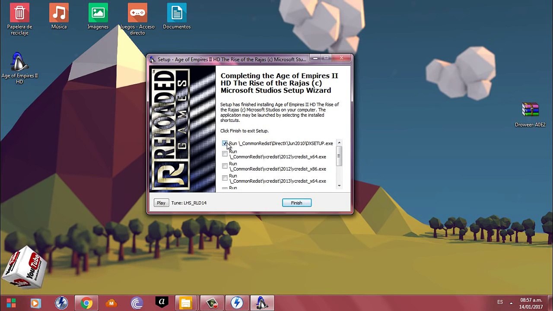This screenshot has height=311, width=553.
Task: Click the 'Click Finish to exit Setup.' text
Action: coord(244,131)
